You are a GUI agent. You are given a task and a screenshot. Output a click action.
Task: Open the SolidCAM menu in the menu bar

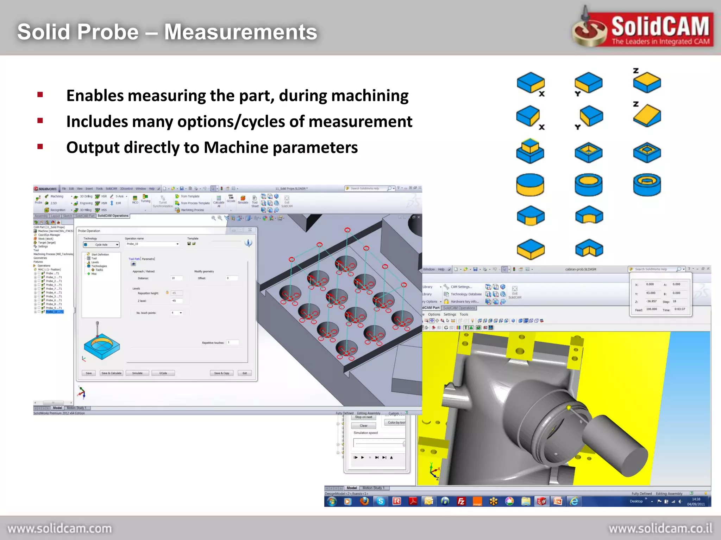pos(111,189)
